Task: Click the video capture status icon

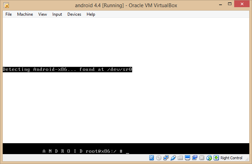Action: tap(194, 158)
